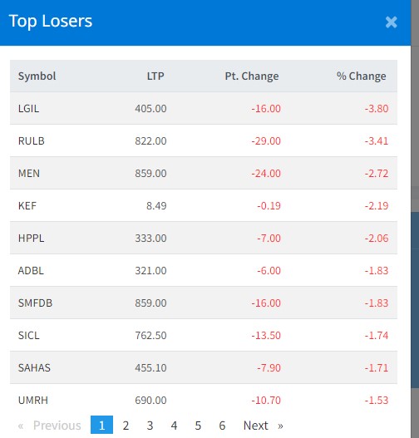Viewport: 419px width, 438px height.
Task: Open page 4 in pagination
Action: [174, 426]
